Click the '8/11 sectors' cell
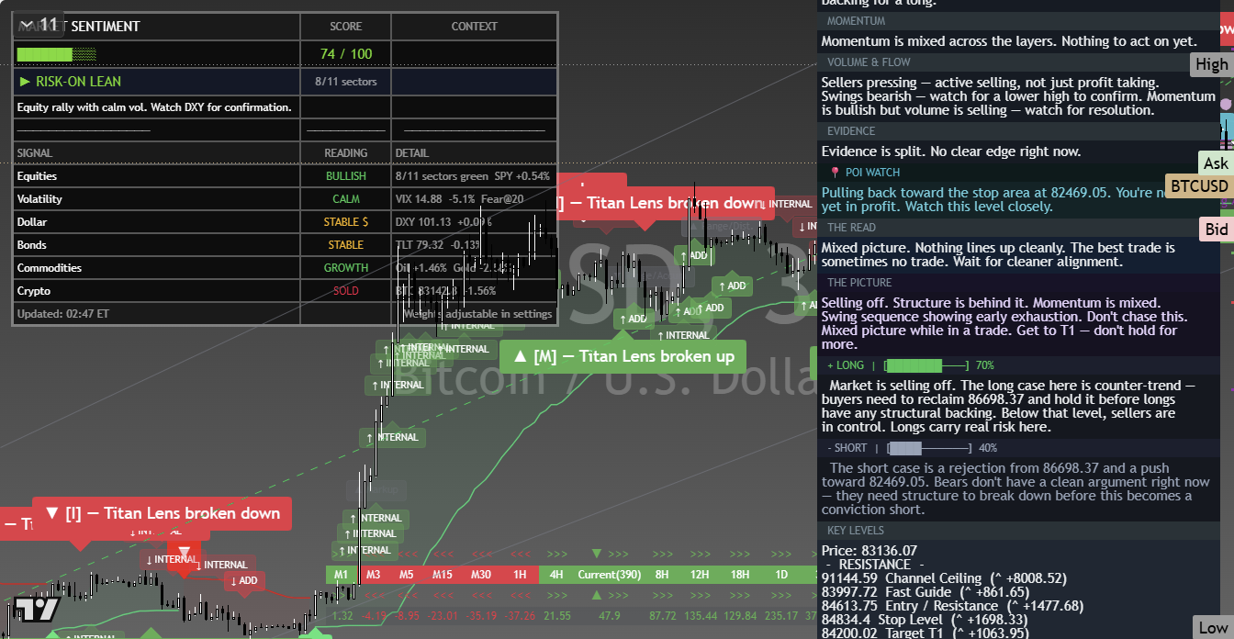1234x639 pixels. coord(346,82)
